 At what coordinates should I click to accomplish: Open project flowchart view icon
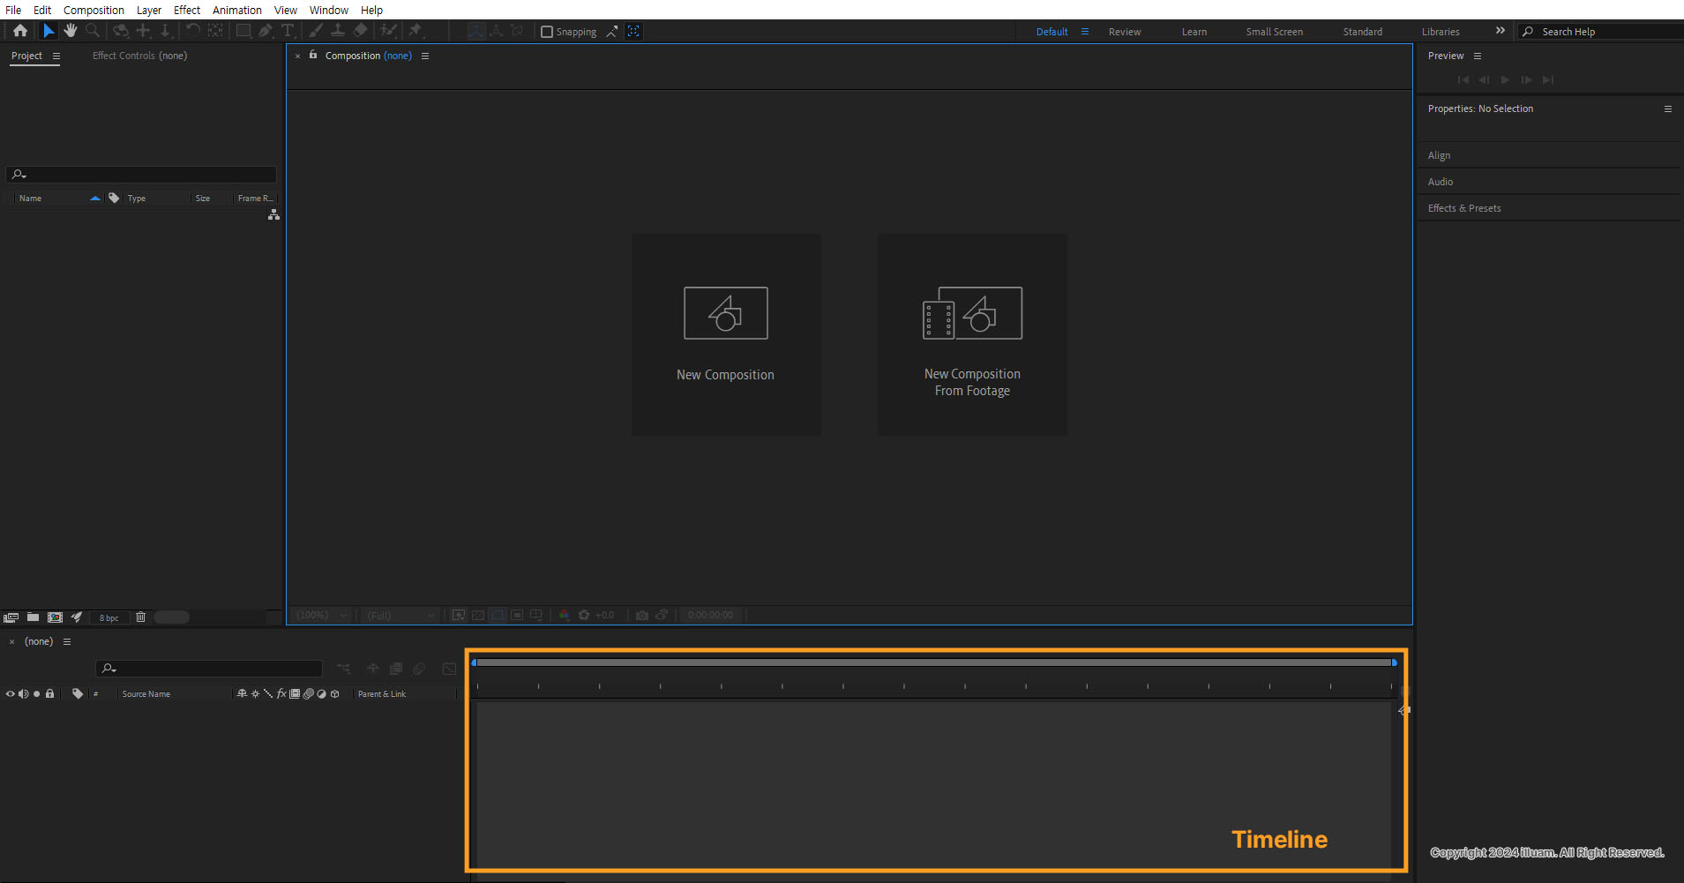[x=274, y=214]
